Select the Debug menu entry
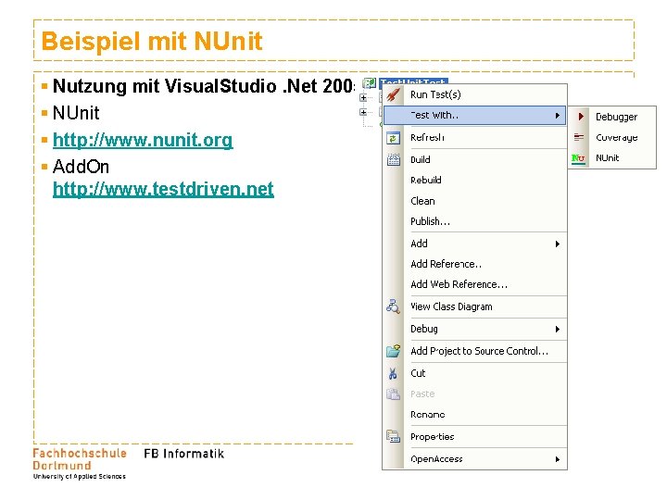 pyautogui.click(x=474, y=329)
